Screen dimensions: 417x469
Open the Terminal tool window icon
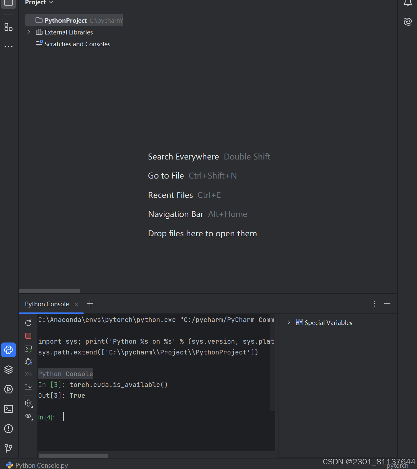(x=9, y=409)
